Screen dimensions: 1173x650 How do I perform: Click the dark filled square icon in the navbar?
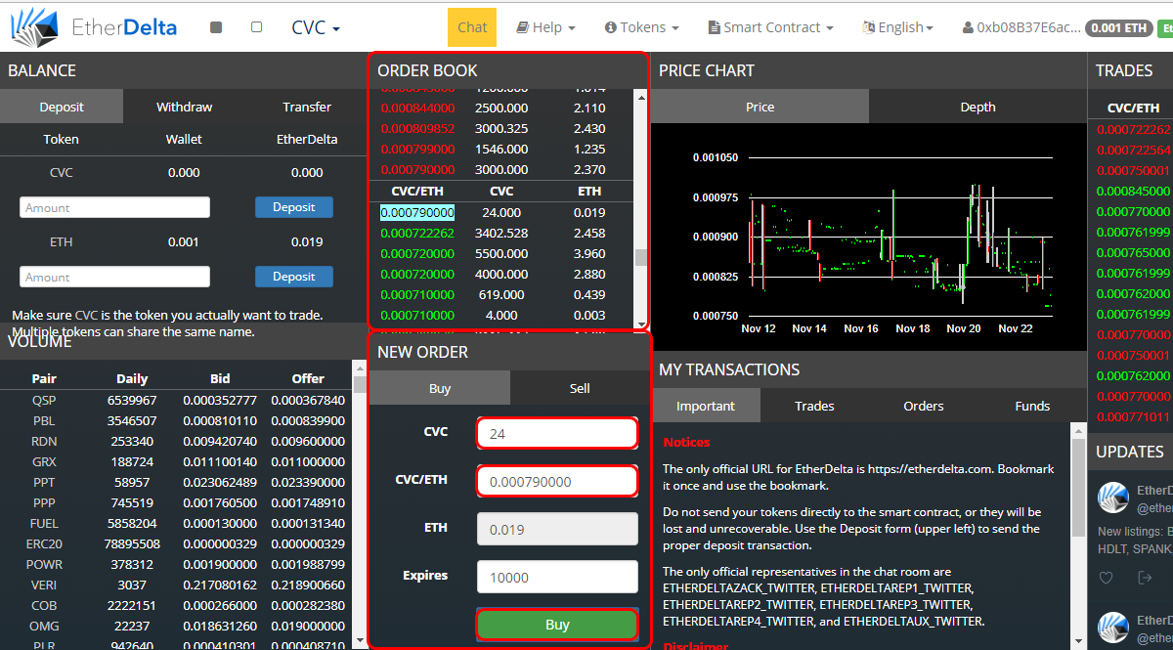(x=216, y=27)
